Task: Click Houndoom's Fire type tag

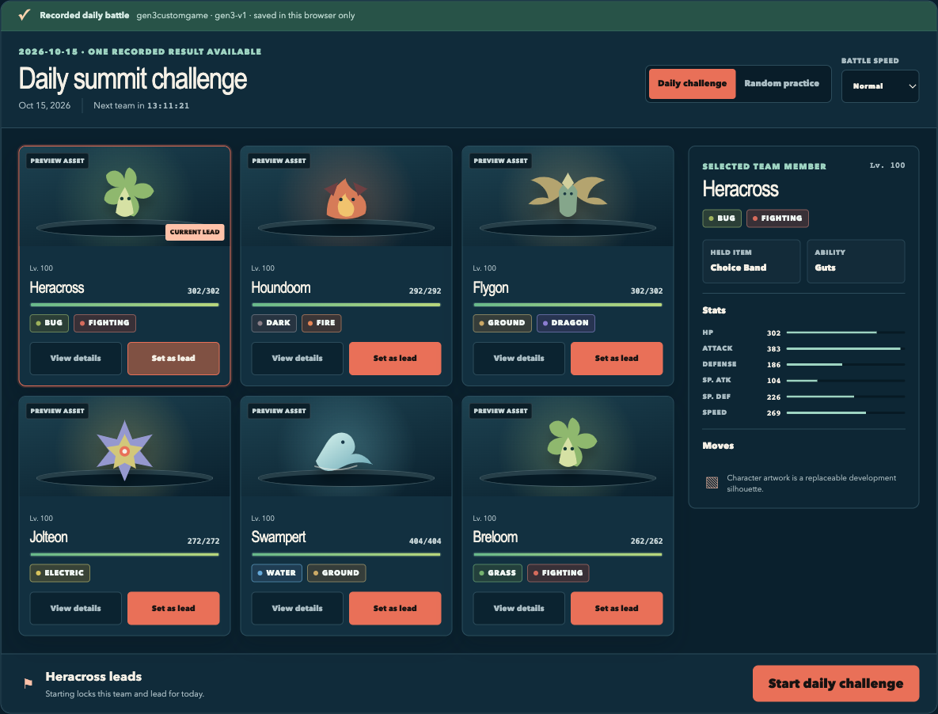Action: pyautogui.click(x=321, y=323)
